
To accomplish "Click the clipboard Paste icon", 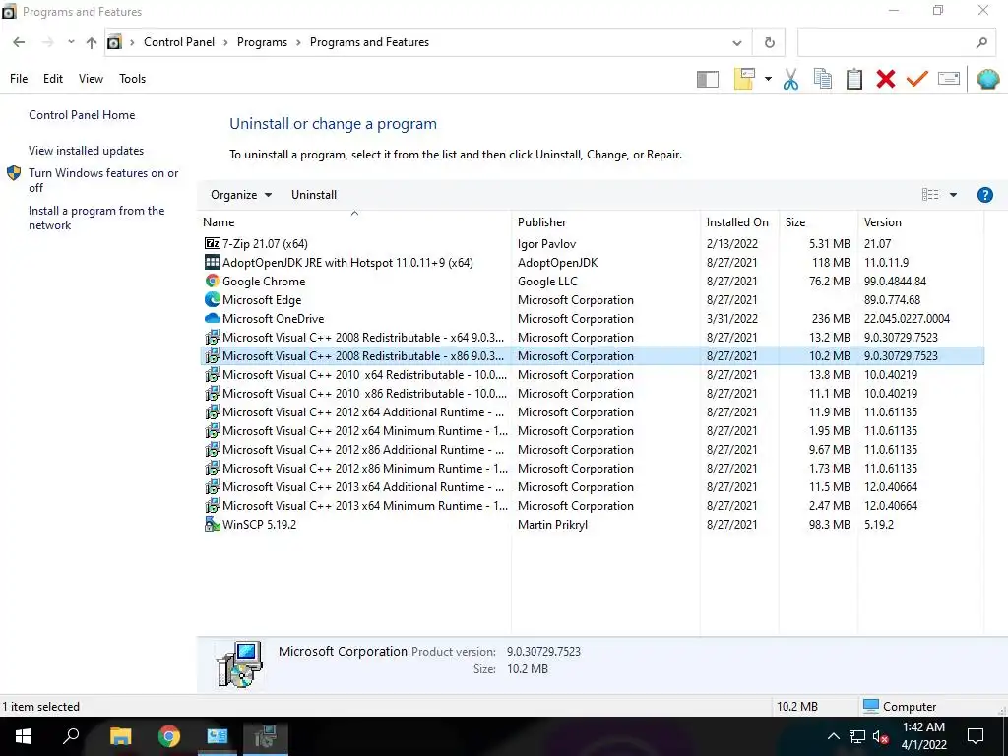I will coord(853,79).
